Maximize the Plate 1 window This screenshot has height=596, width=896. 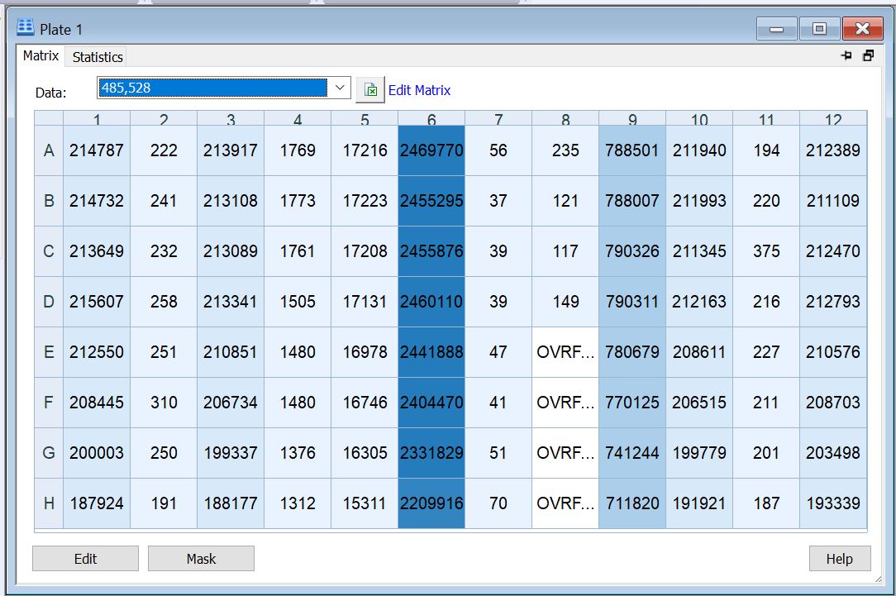point(819,29)
